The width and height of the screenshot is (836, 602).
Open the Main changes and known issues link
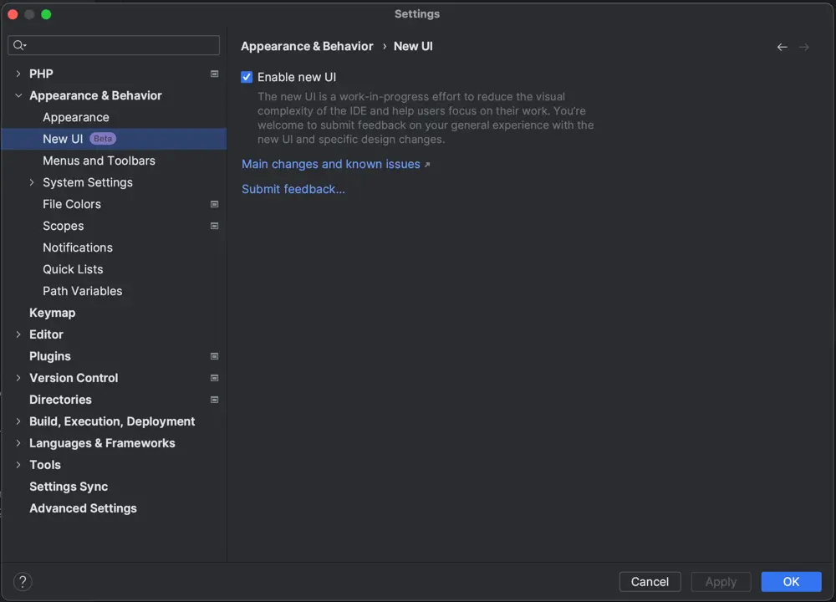(x=330, y=164)
